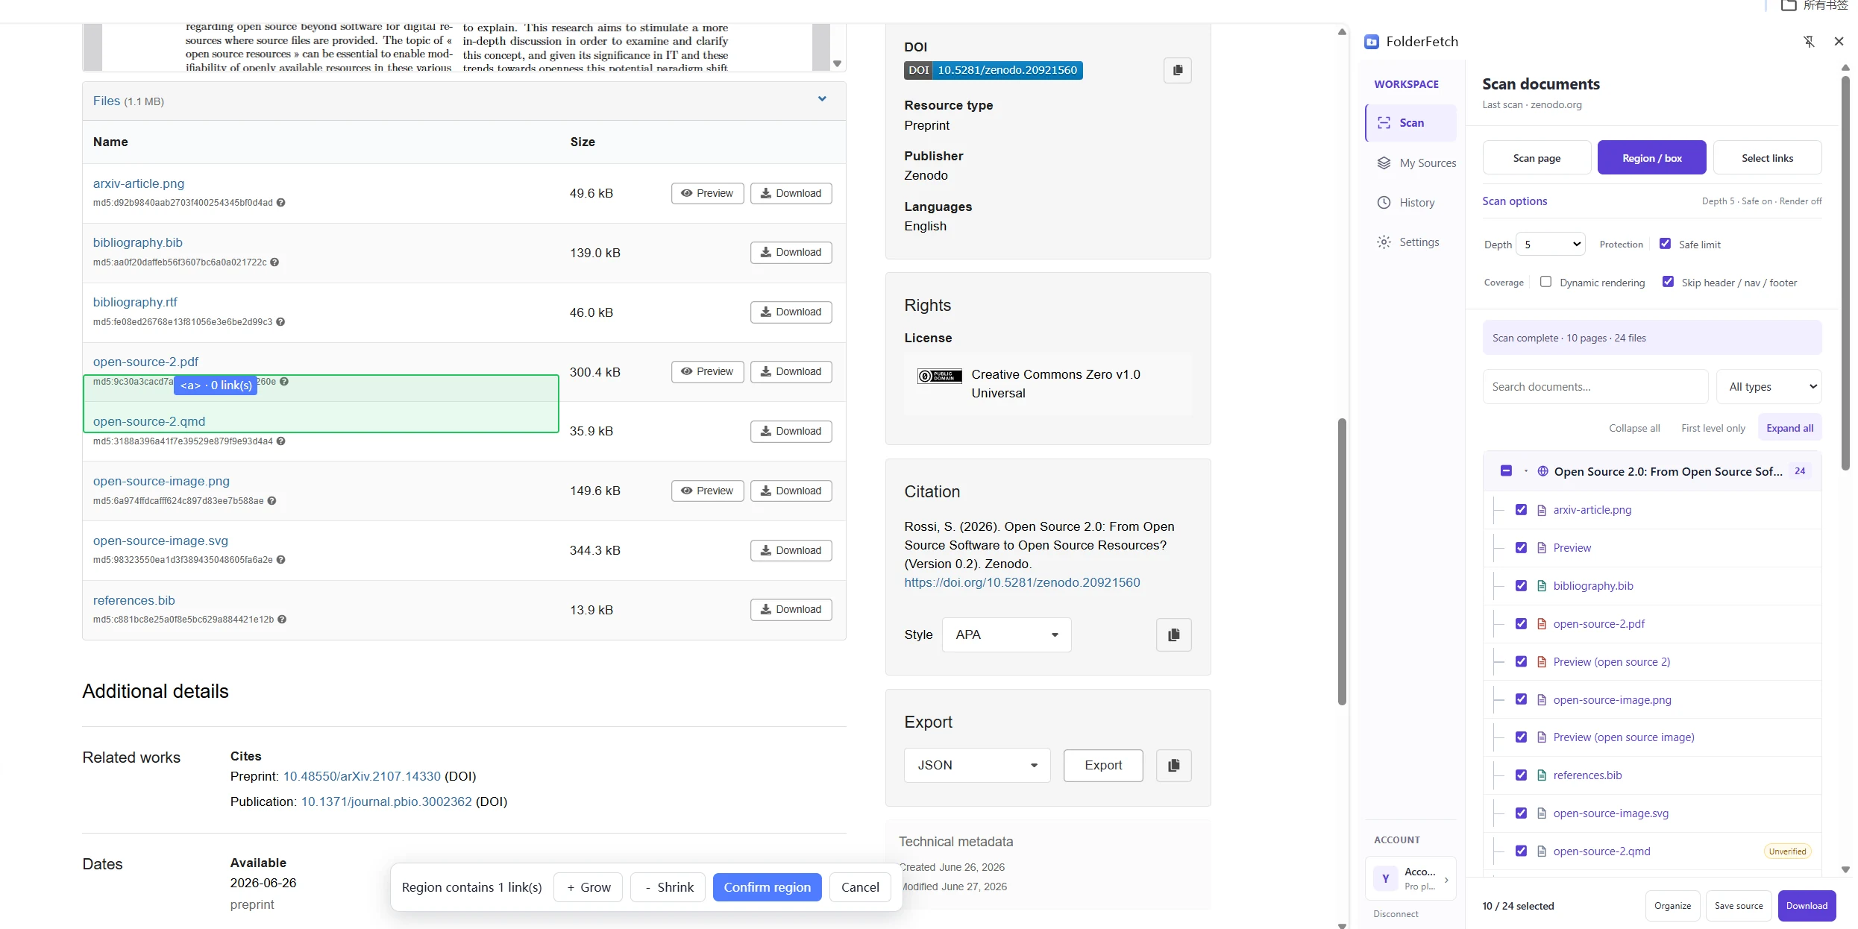Viewport: 1858px width, 929px height.
Task: Show checksum help for open-source-image.png md5
Action: (x=272, y=501)
